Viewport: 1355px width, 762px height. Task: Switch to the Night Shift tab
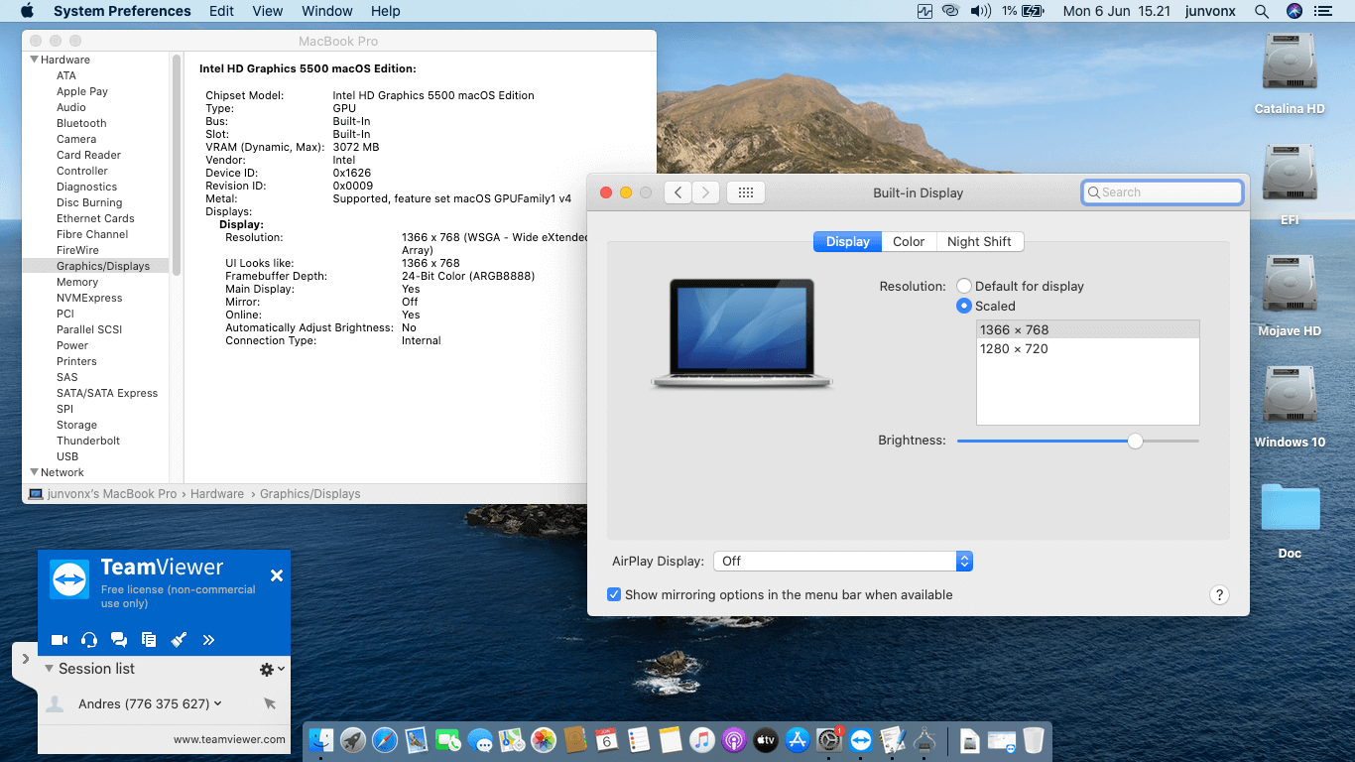(x=979, y=241)
